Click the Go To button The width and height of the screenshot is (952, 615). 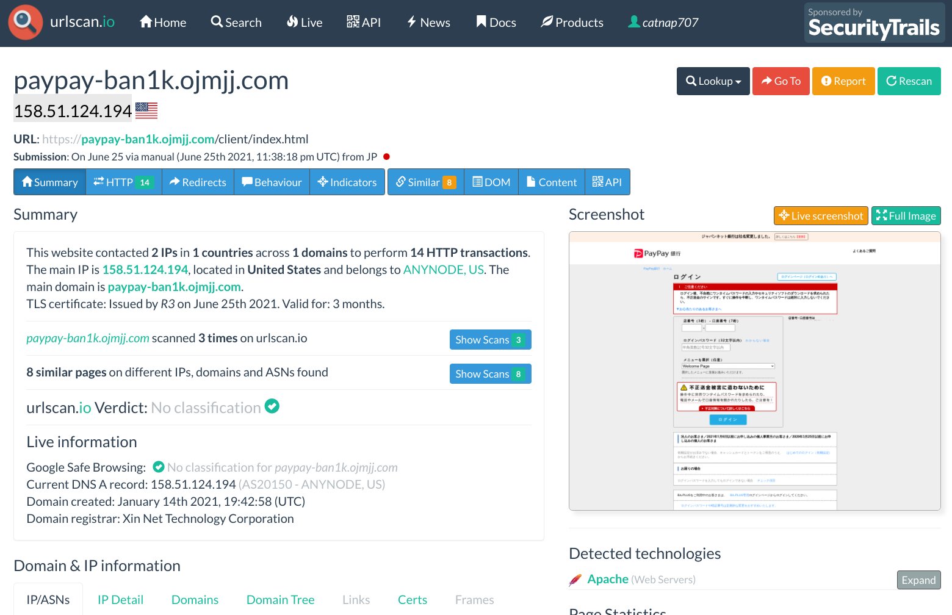point(781,81)
